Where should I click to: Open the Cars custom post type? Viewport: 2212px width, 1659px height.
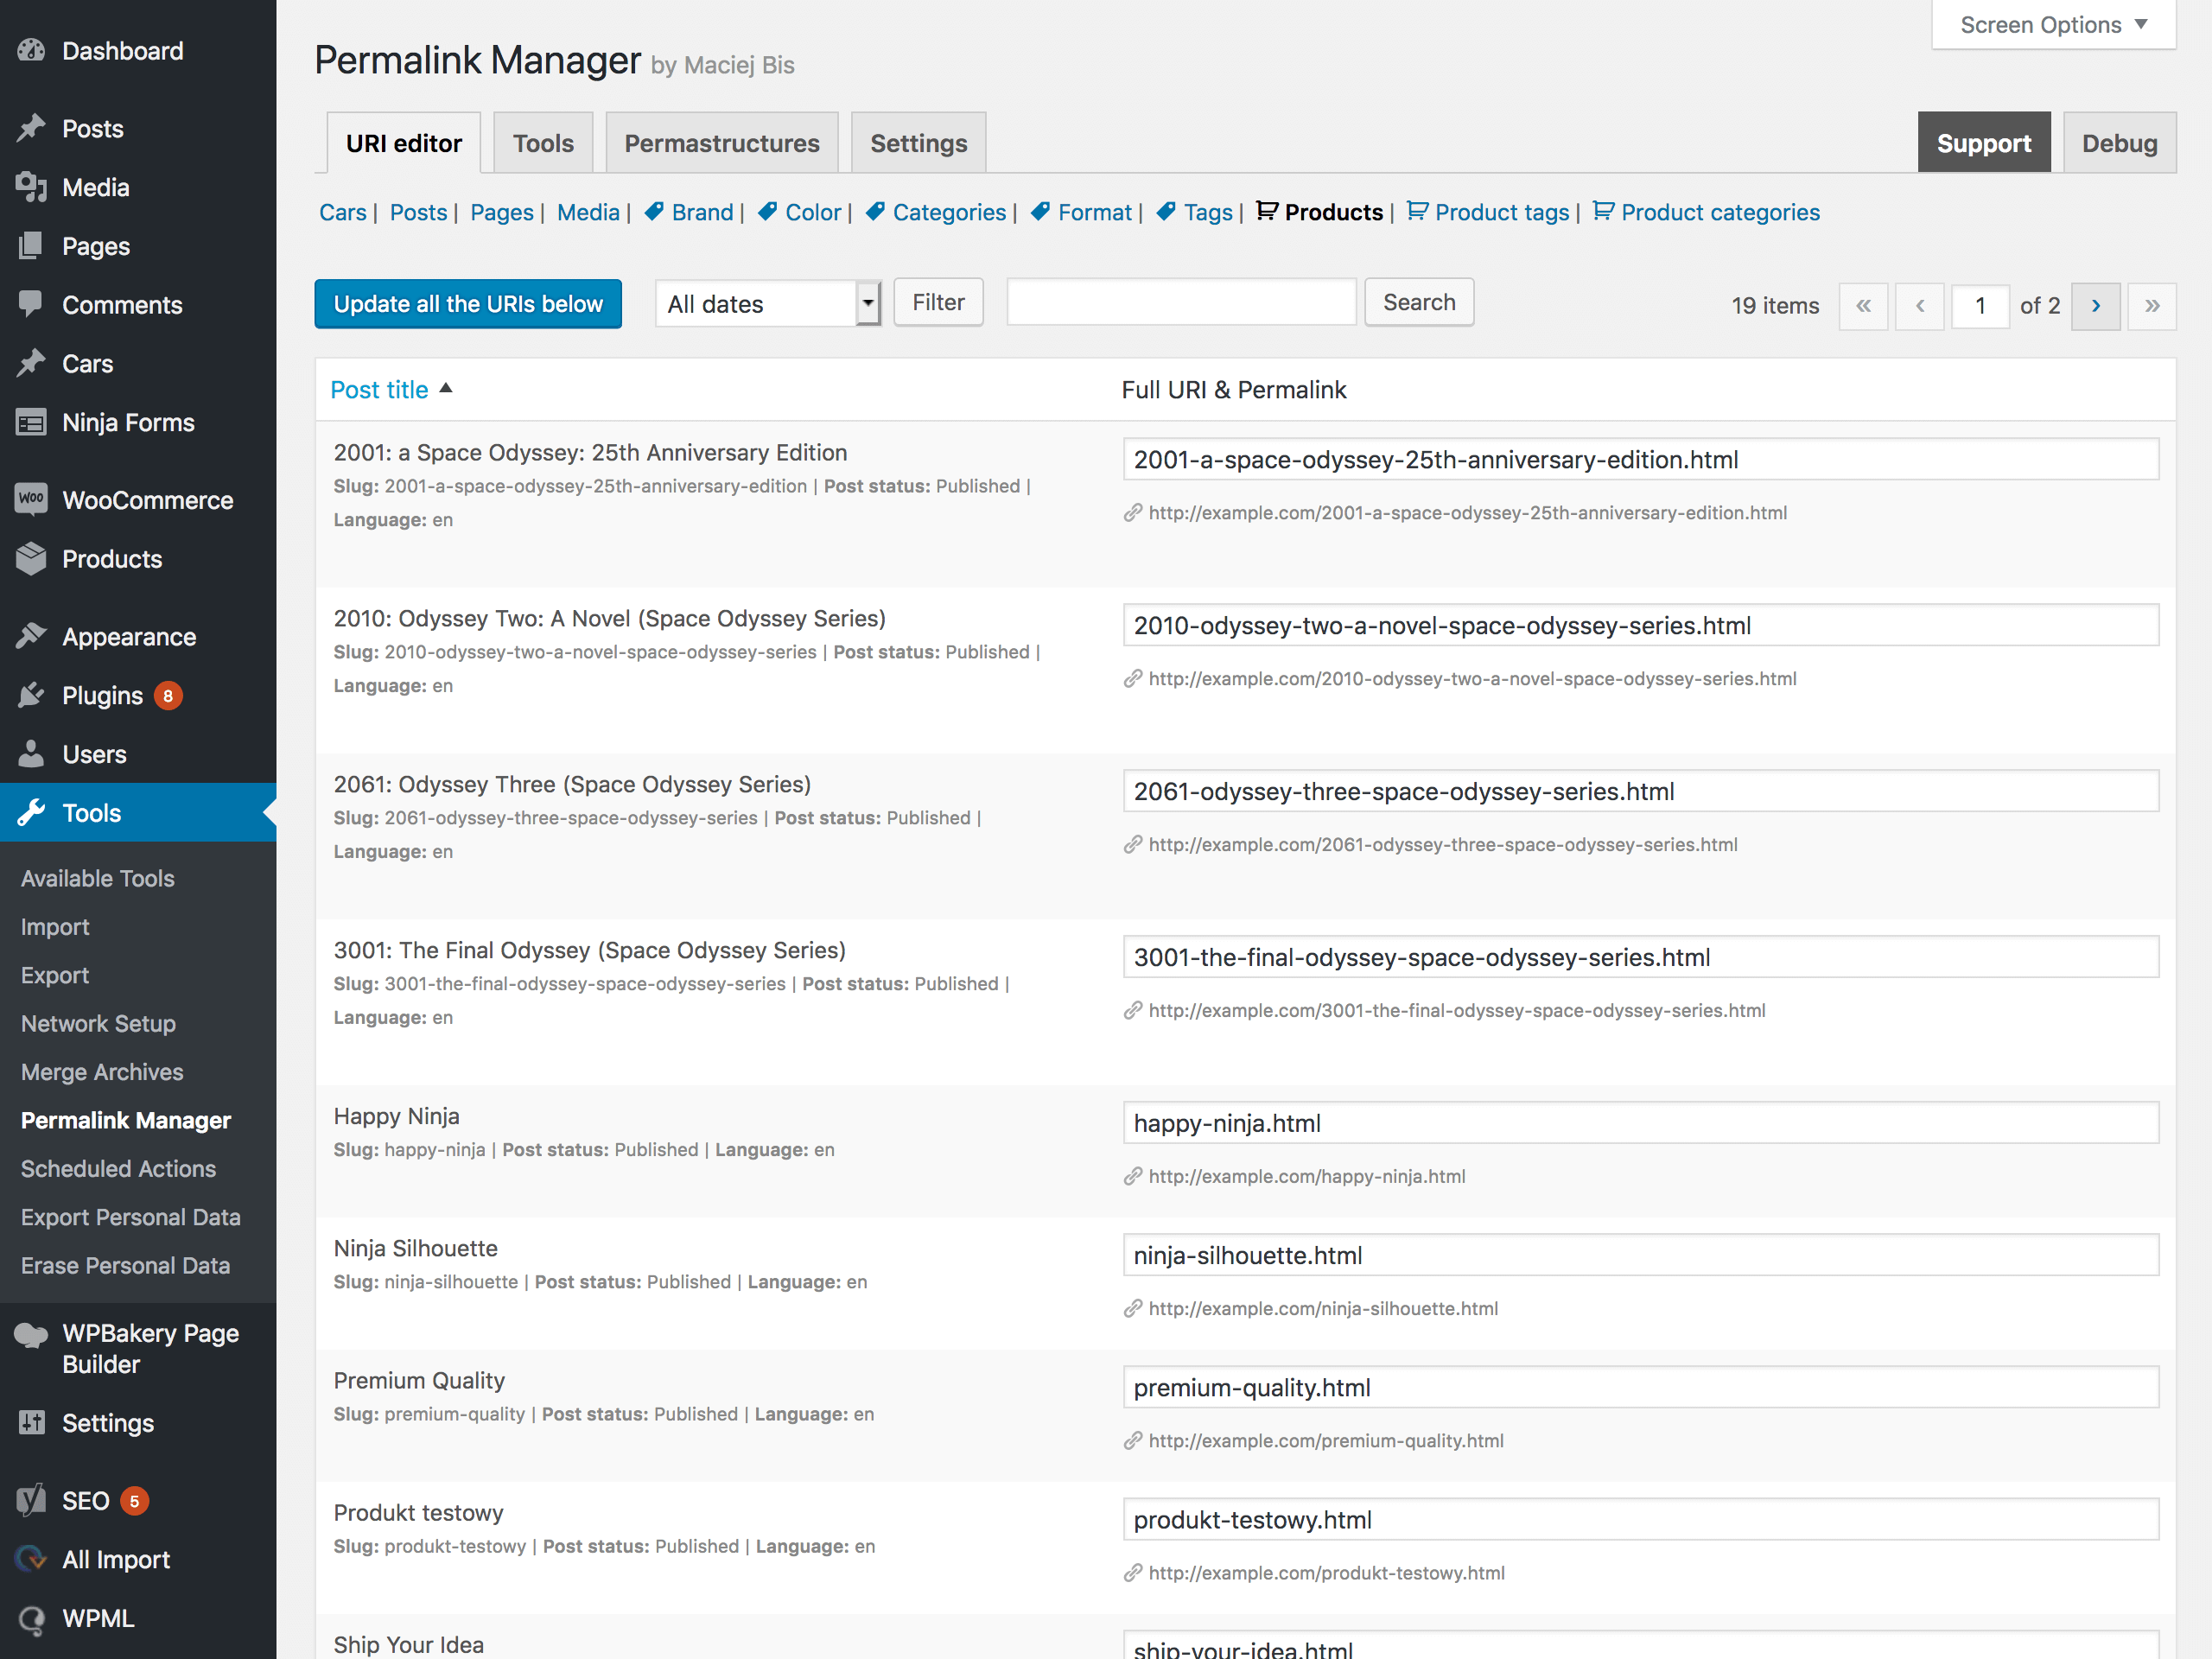pos(88,363)
